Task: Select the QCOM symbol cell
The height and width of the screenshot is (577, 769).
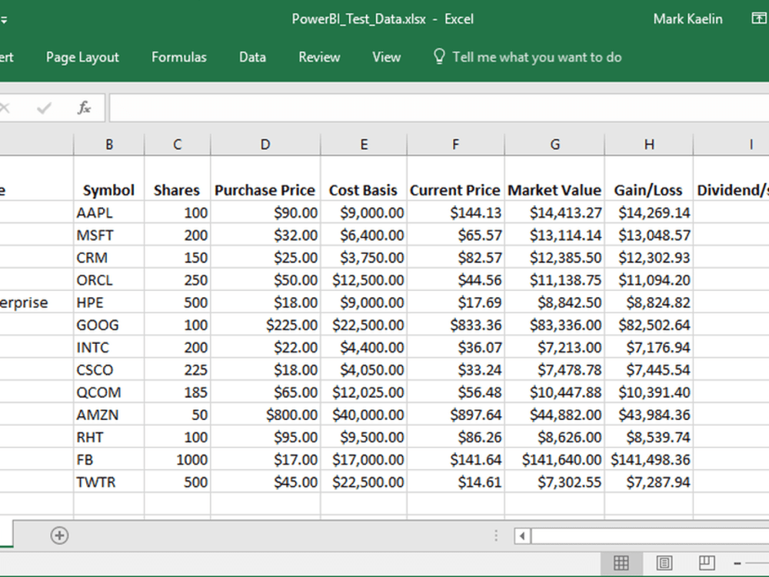Action: point(109,392)
